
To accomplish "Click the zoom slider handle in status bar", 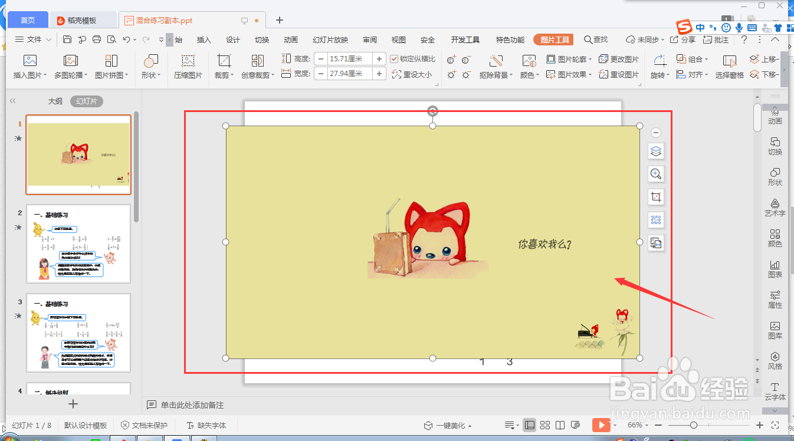I will tap(694, 425).
